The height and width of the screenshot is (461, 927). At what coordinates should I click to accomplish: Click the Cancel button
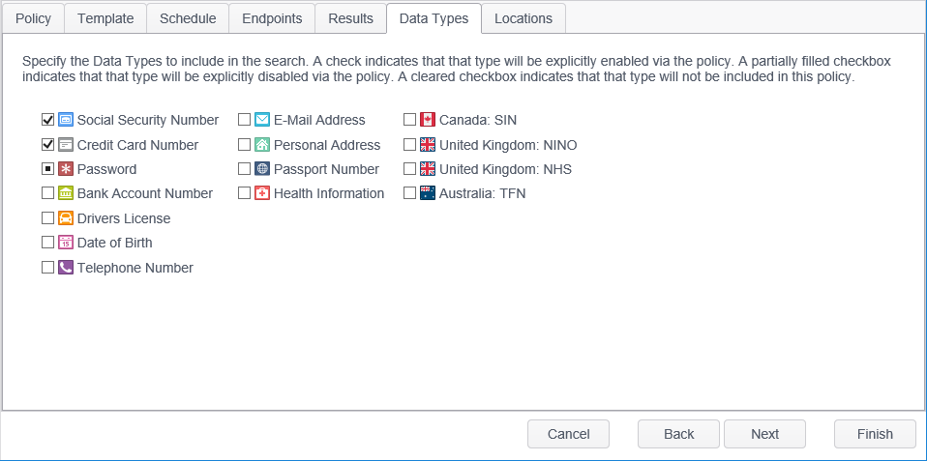pos(568,434)
